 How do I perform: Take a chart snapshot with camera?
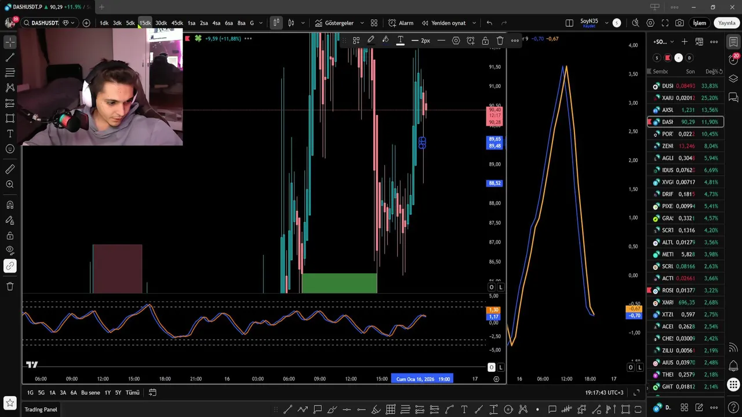click(x=679, y=23)
